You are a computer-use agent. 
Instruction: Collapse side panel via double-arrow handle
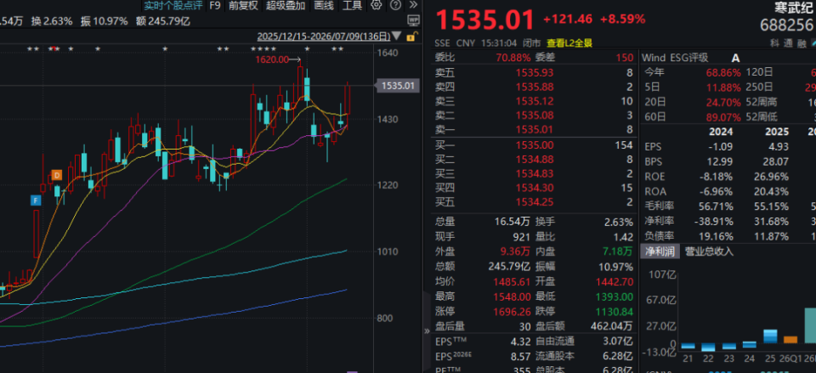tap(428, 331)
